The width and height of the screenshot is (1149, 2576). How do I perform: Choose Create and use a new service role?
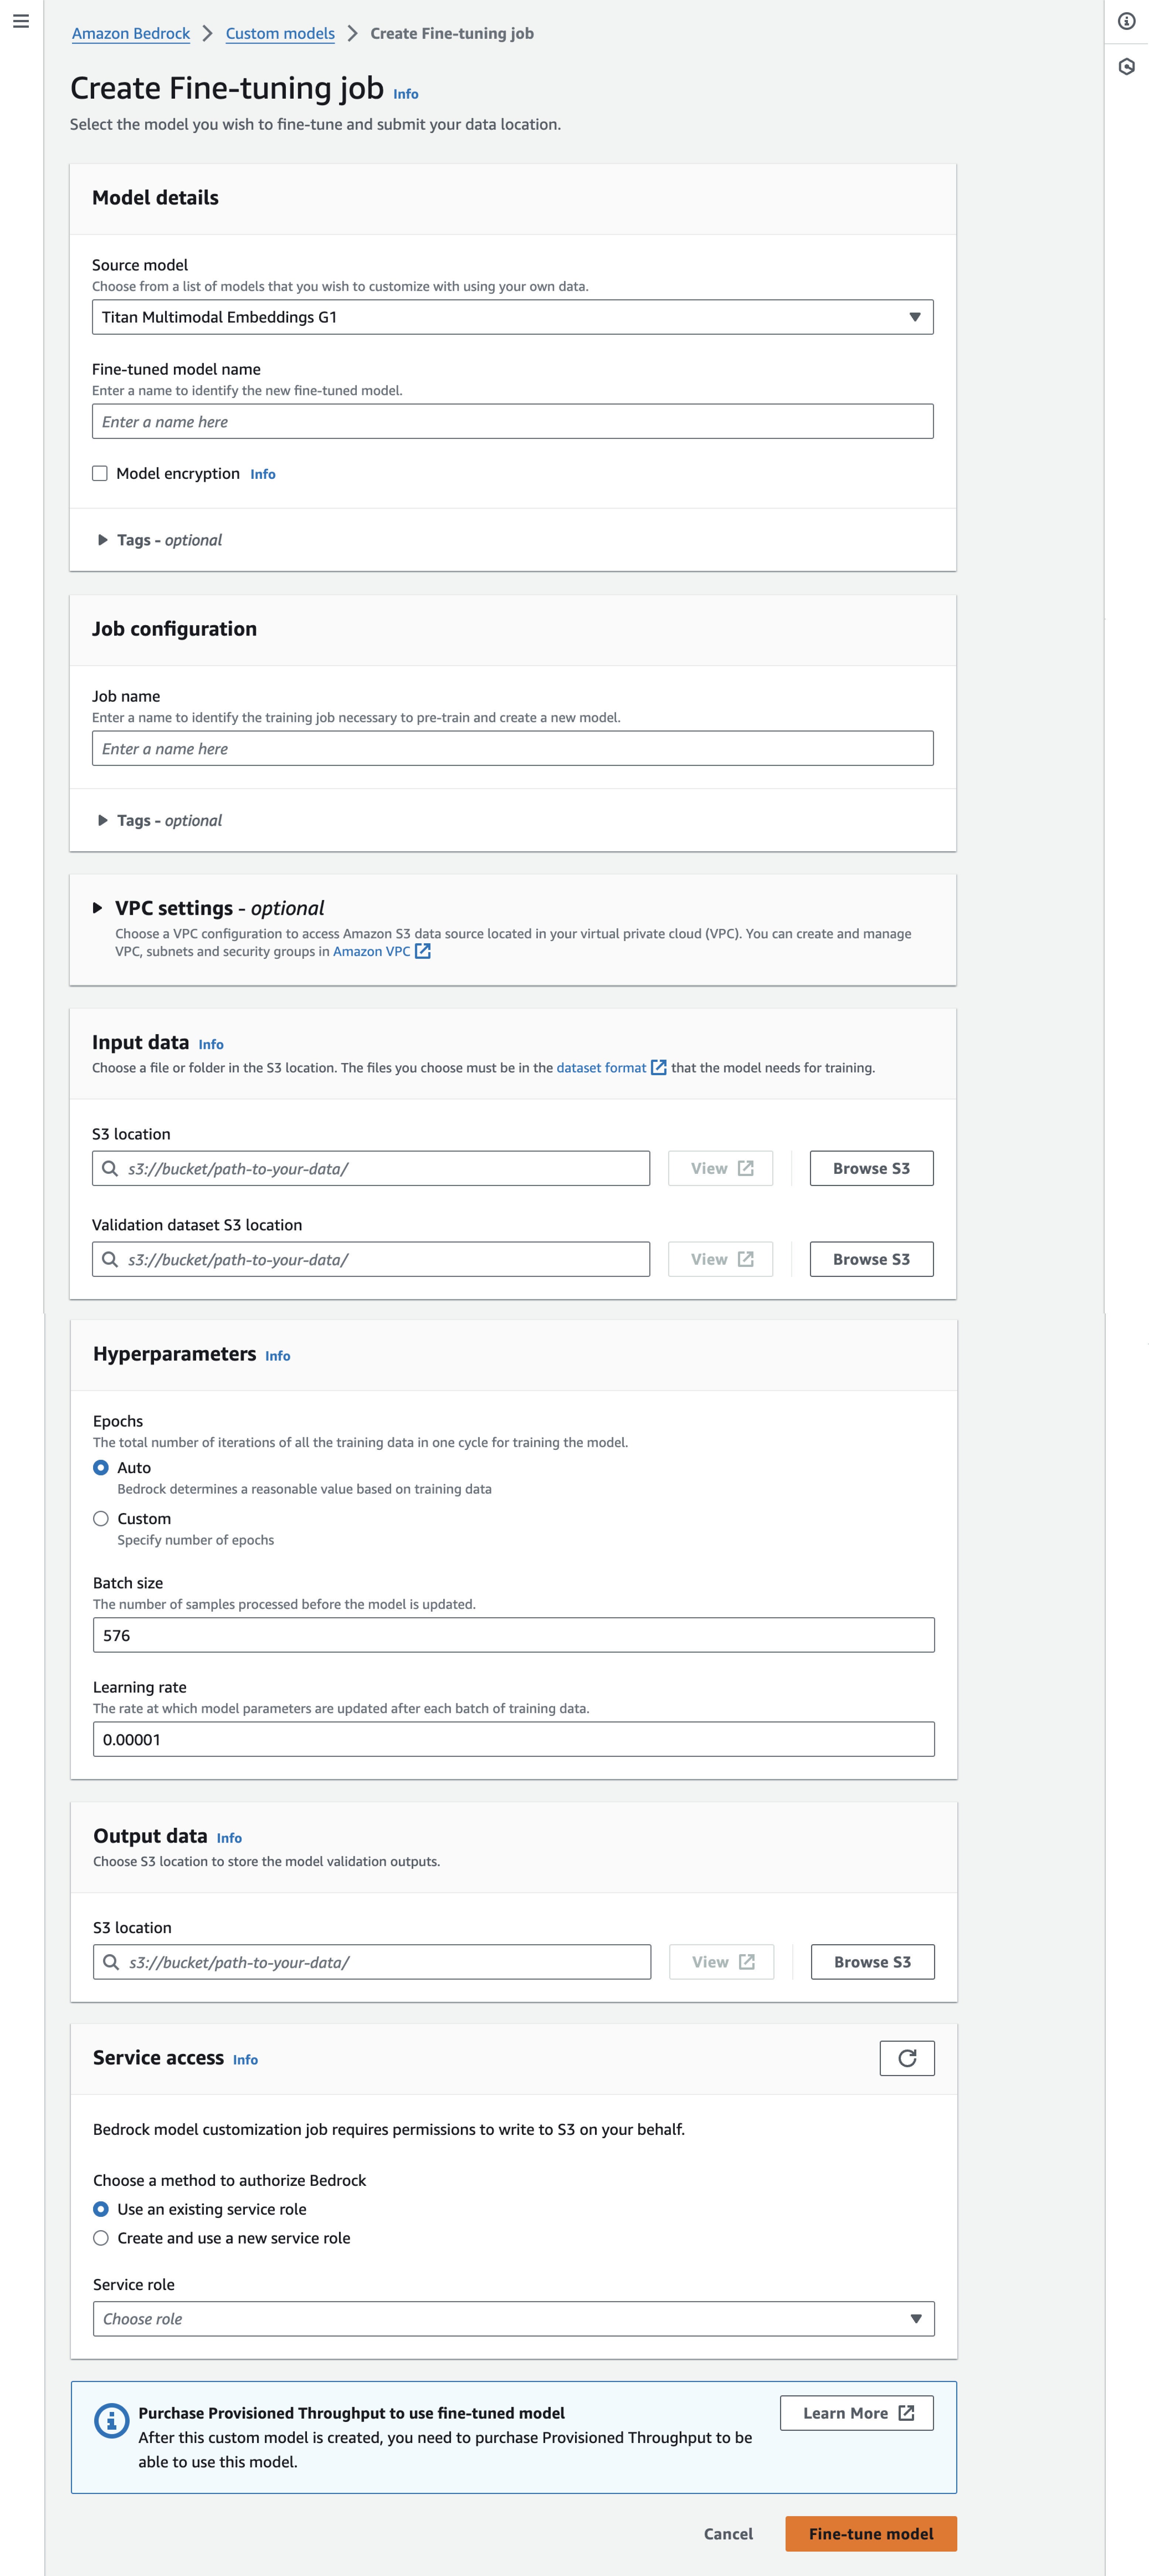pos(101,2238)
